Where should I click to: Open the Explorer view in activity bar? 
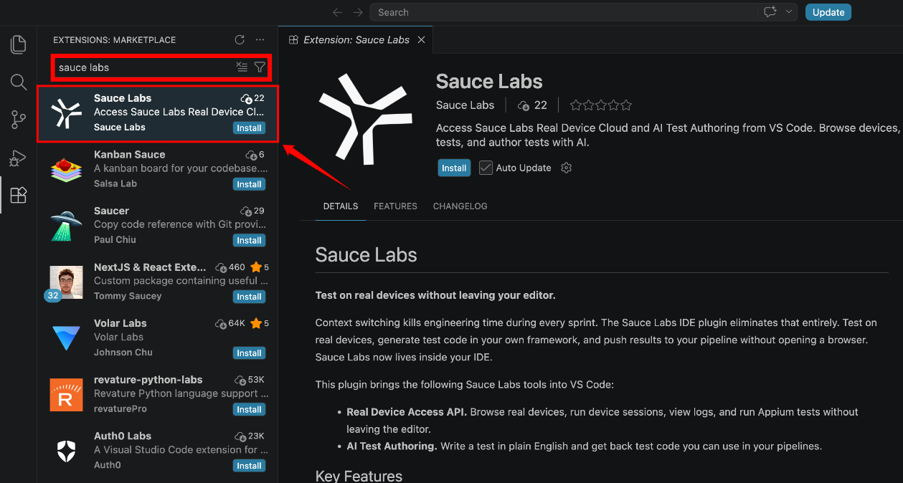tap(18, 44)
